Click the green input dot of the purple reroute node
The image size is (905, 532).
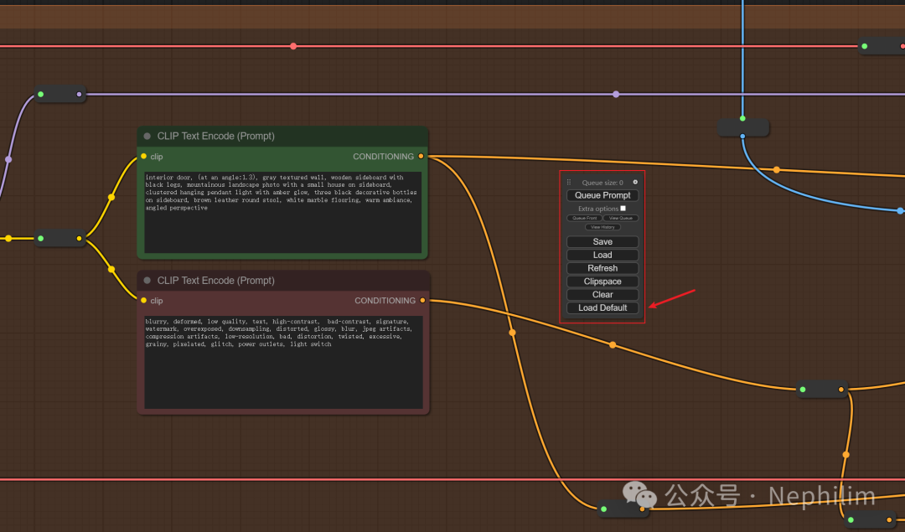(40, 94)
